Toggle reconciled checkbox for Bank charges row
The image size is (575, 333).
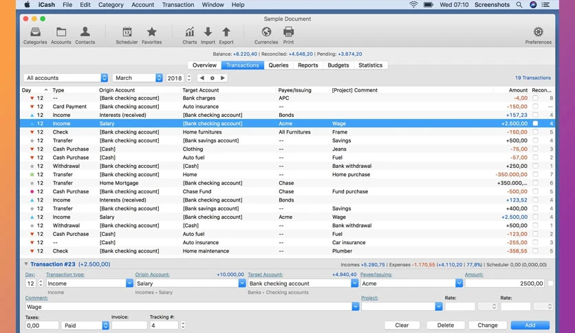point(535,98)
